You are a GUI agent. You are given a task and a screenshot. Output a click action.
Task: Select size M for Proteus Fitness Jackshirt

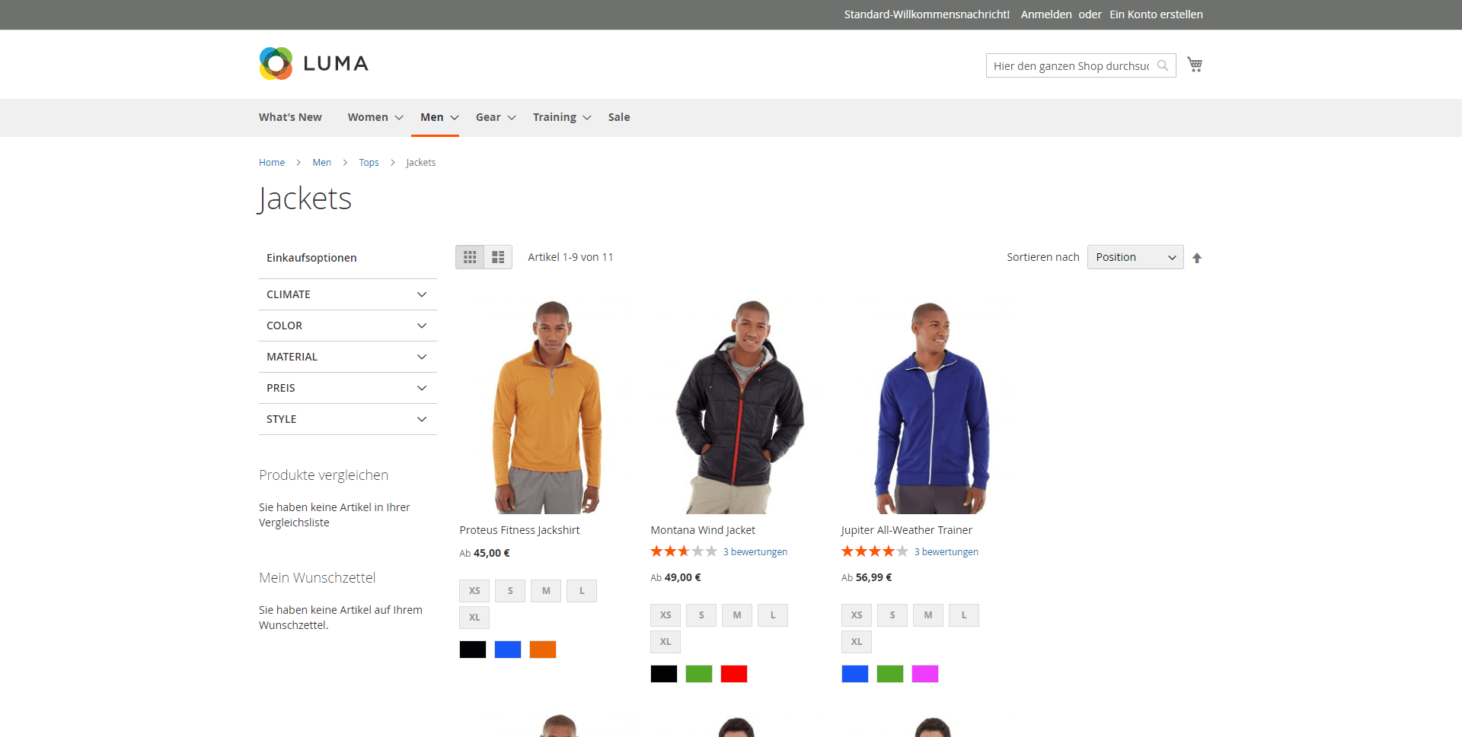click(545, 591)
